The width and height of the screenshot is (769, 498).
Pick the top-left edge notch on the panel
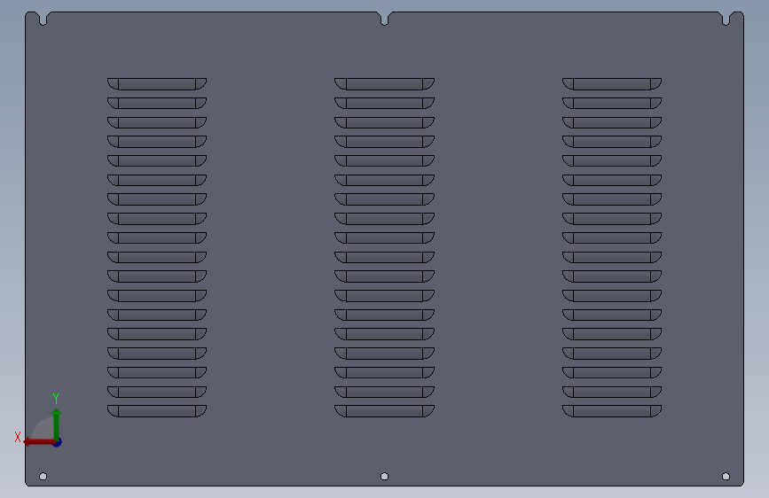click(x=43, y=19)
